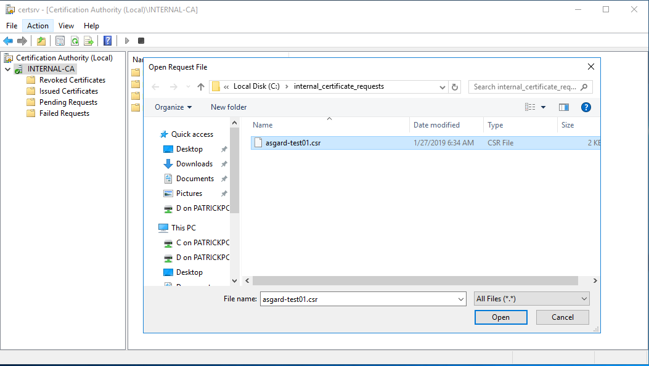
Task: Open the file dialog help icon
Action: point(586,107)
